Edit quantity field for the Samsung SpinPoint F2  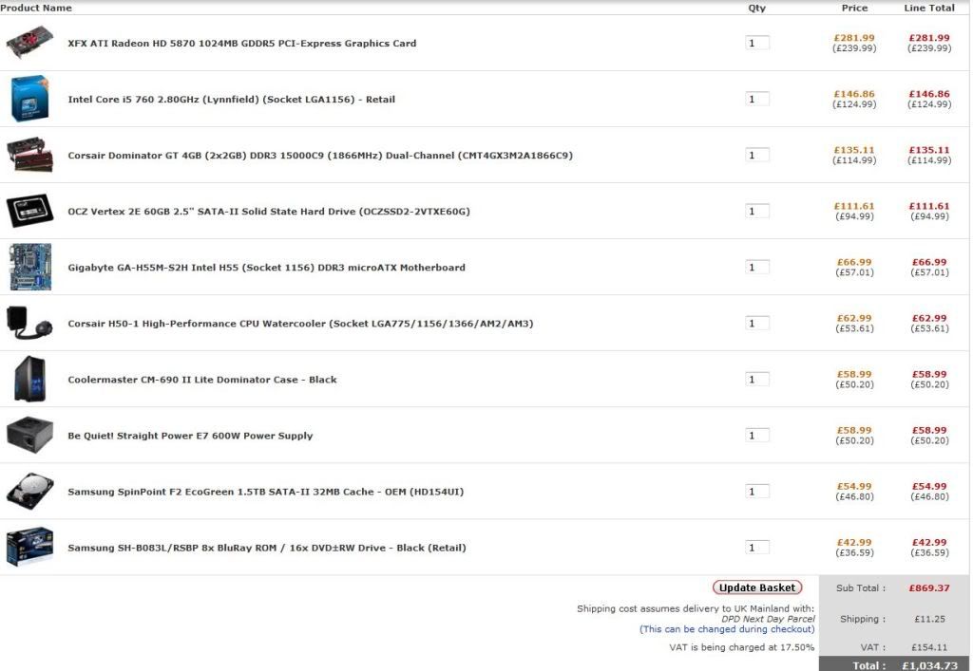757,492
